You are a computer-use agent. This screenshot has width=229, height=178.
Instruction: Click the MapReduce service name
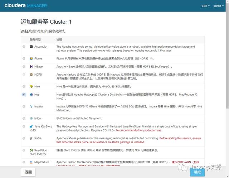click(42, 162)
